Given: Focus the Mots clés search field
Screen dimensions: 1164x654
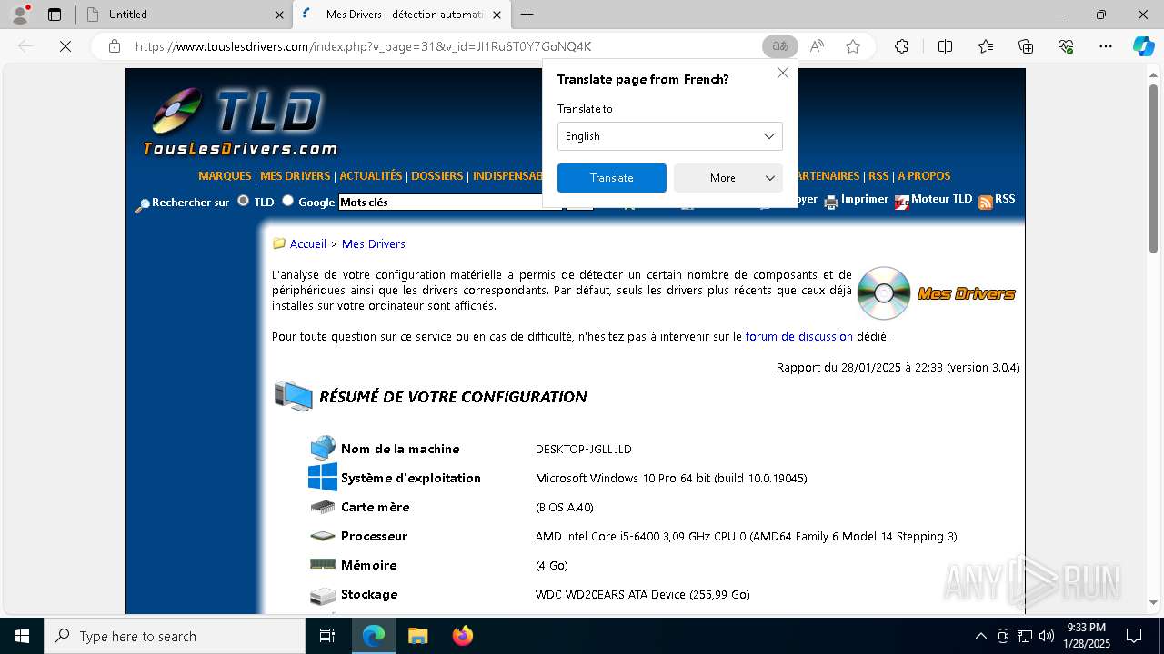Looking at the screenshot, I should coord(450,203).
